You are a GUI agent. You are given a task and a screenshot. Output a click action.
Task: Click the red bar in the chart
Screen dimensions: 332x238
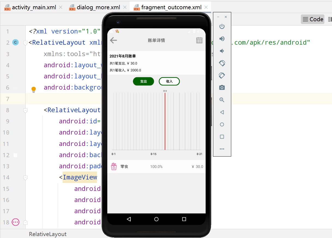pyautogui.click(x=165, y=121)
